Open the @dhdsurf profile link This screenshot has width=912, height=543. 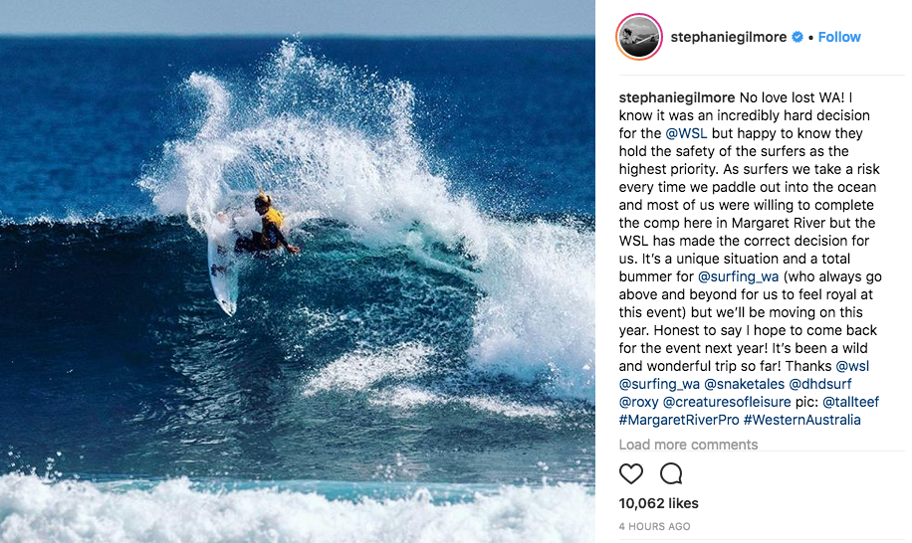click(x=820, y=384)
